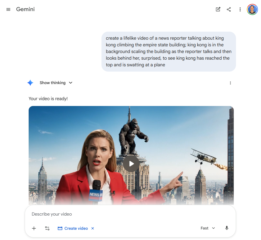The image size is (261, 240).
Task: Expand the Show thinking section
Action: tap(56, 82)
